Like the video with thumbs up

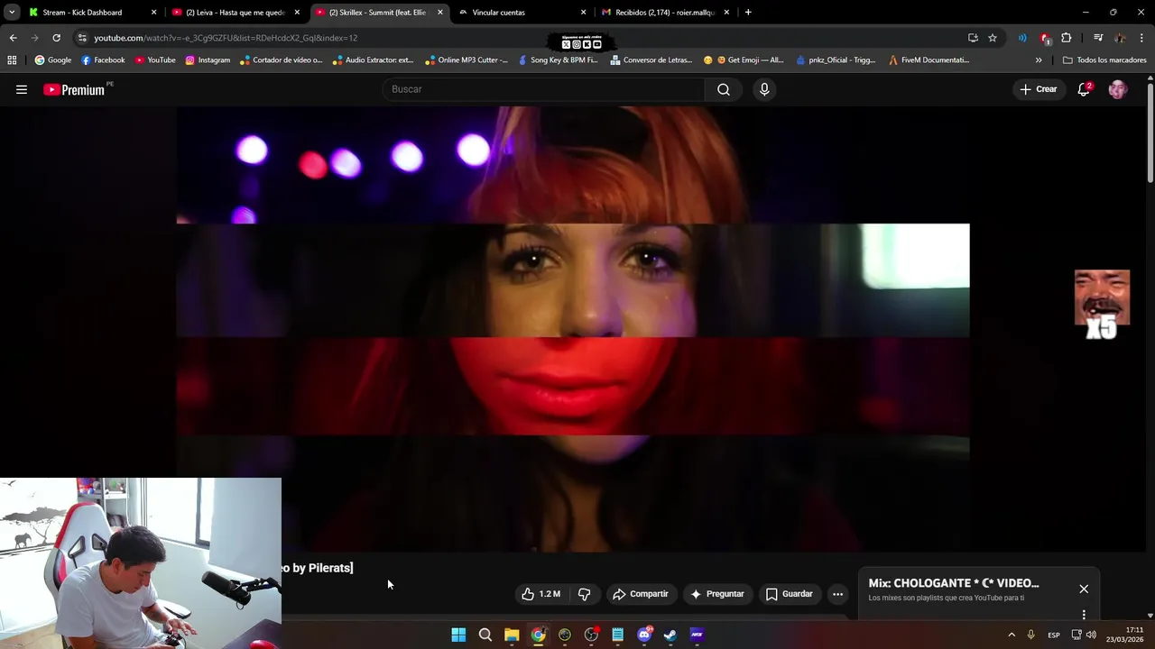[x=541, y=594]
